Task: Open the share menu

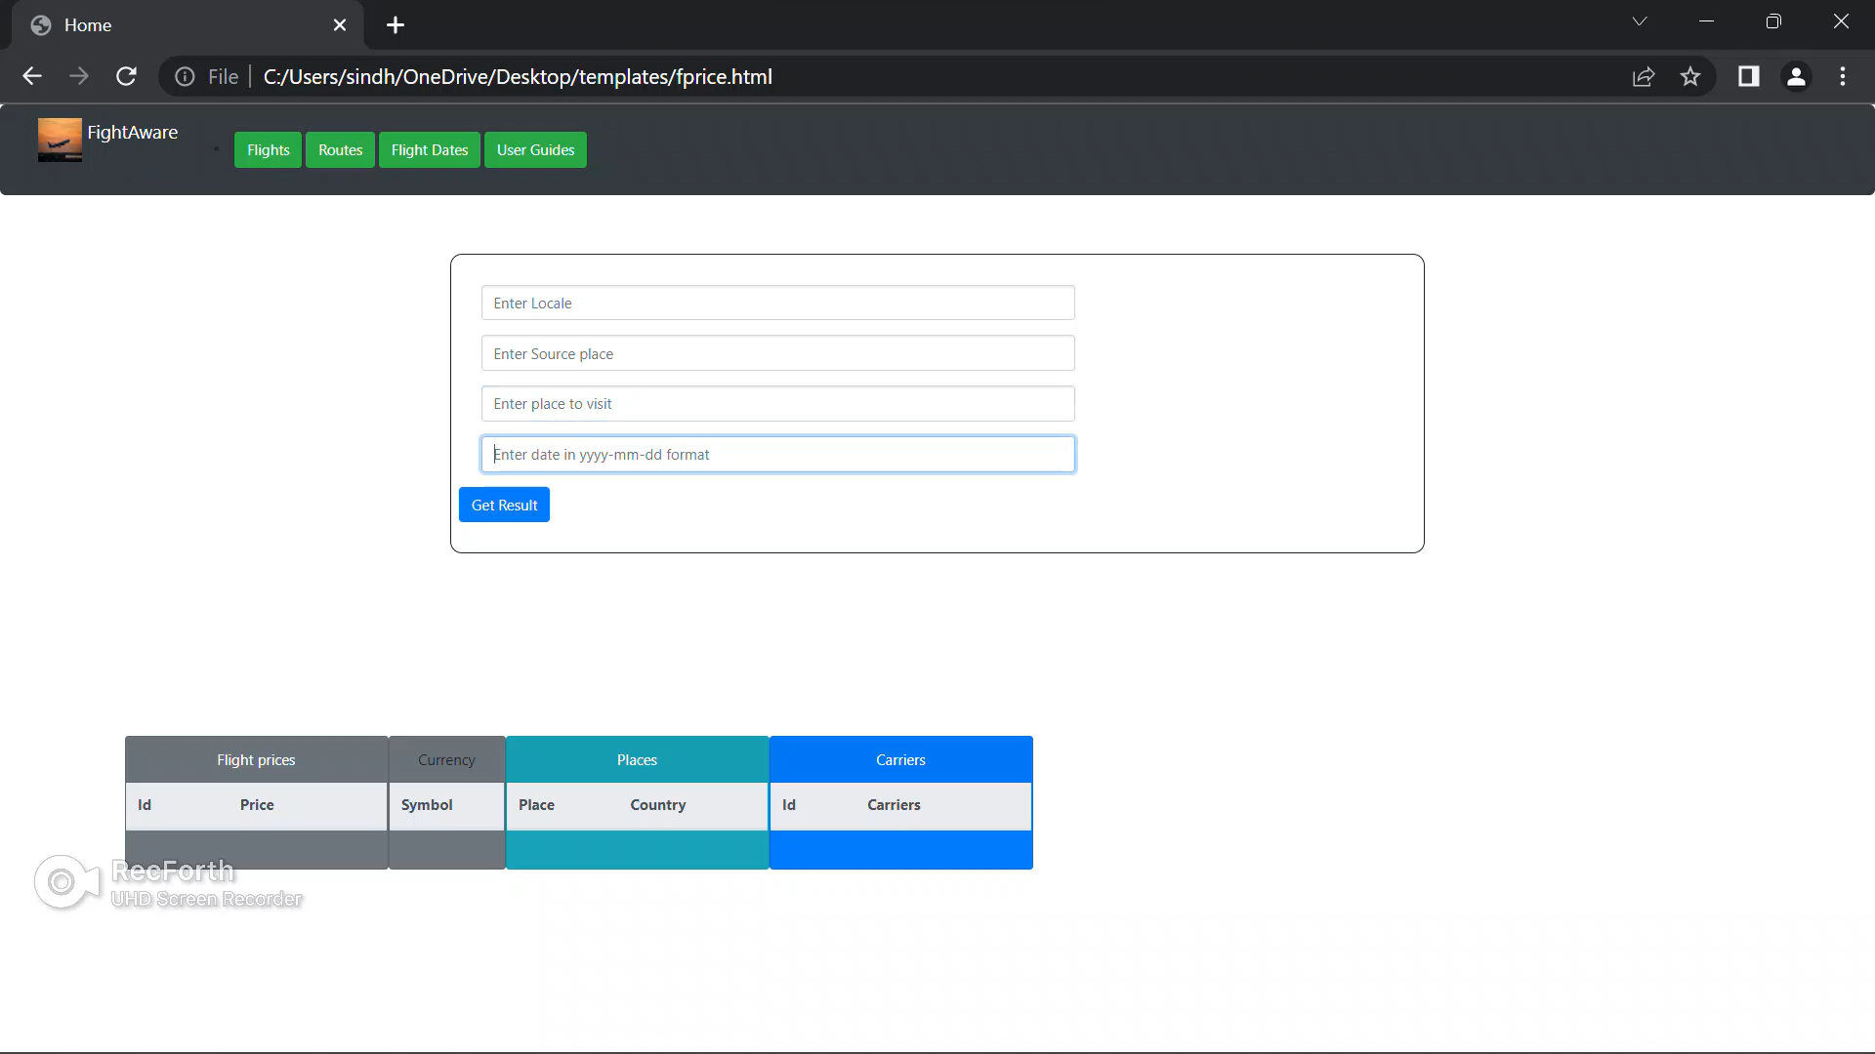Action: [1645, 76]
